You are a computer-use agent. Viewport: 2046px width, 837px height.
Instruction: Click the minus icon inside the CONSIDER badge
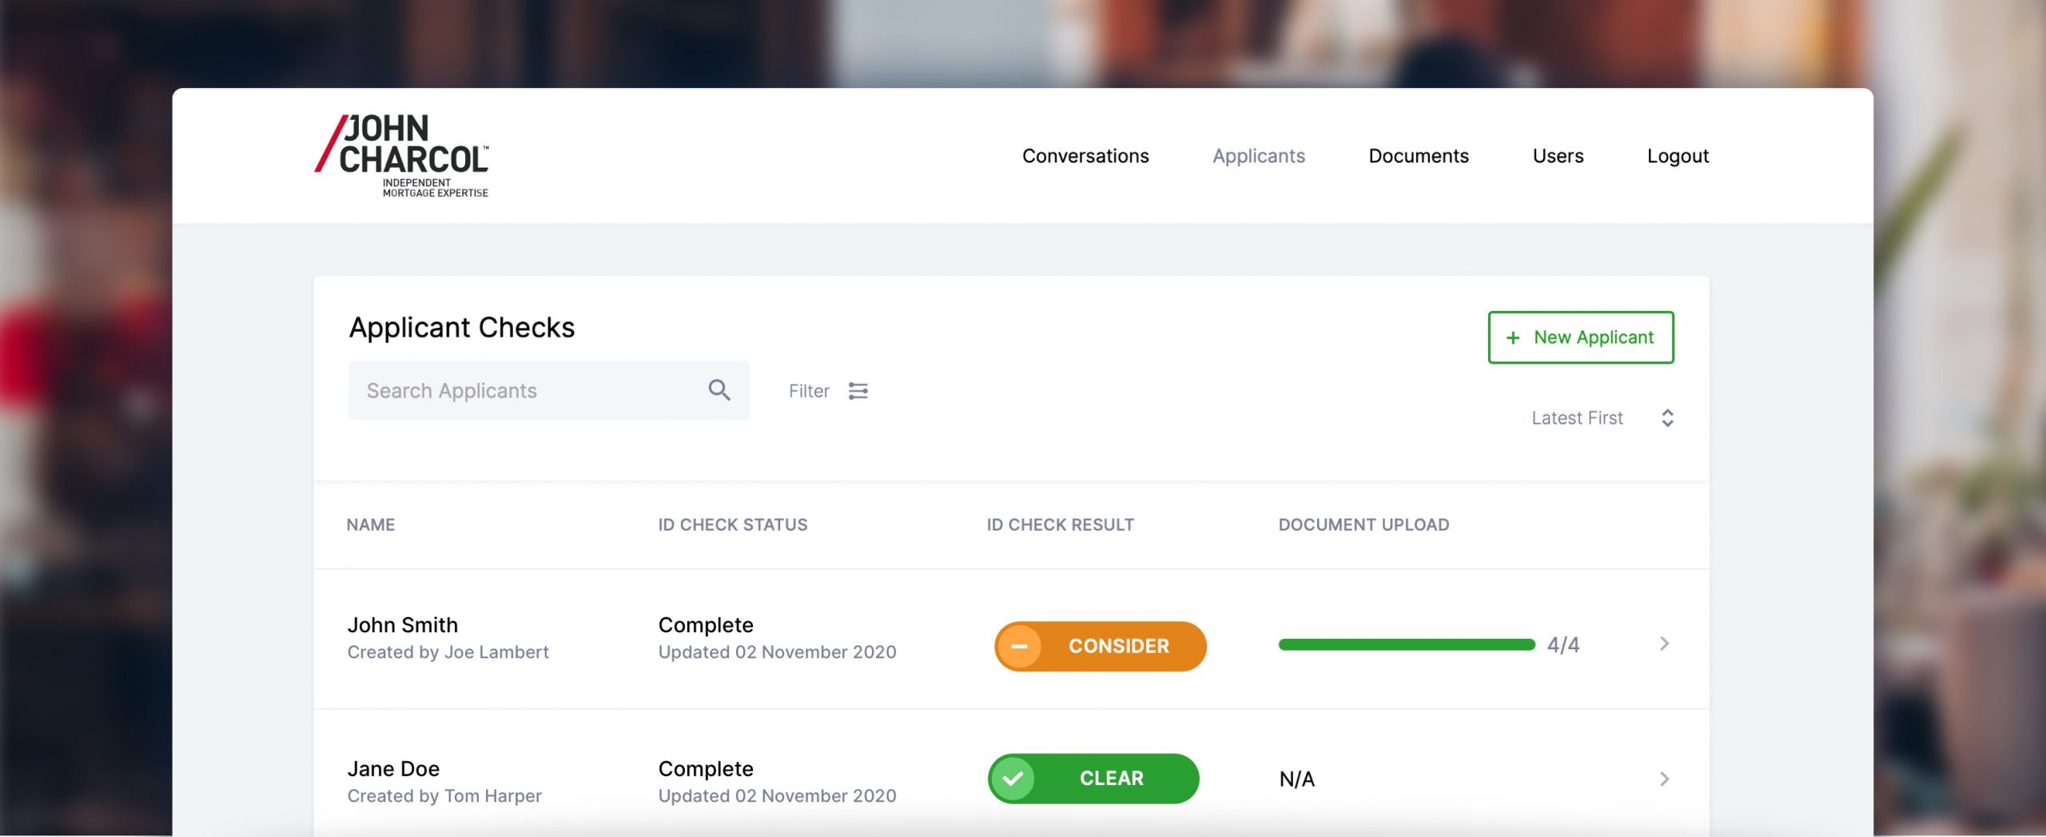[x=1021, y=645]
